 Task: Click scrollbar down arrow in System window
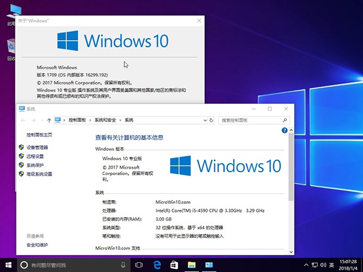pyautogui.click(x=291, y=252)
